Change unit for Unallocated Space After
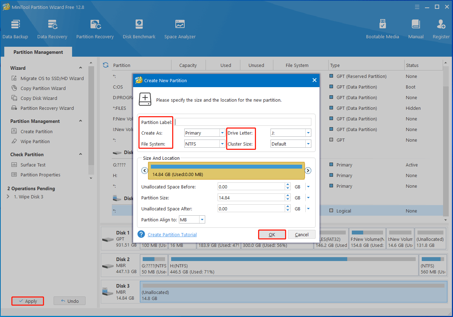 click(x=308, y=209)
